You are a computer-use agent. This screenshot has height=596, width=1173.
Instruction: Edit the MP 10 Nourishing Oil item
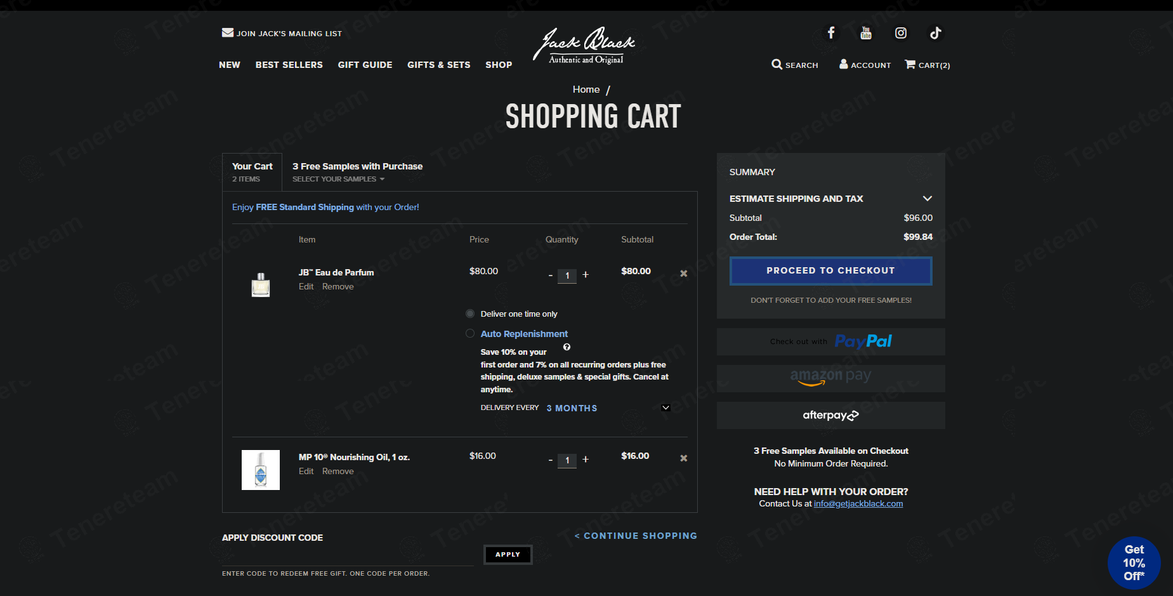[x=306, y=471]
